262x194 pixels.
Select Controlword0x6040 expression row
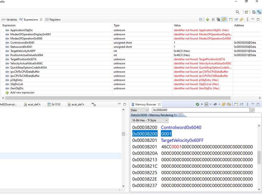(131, 43)
